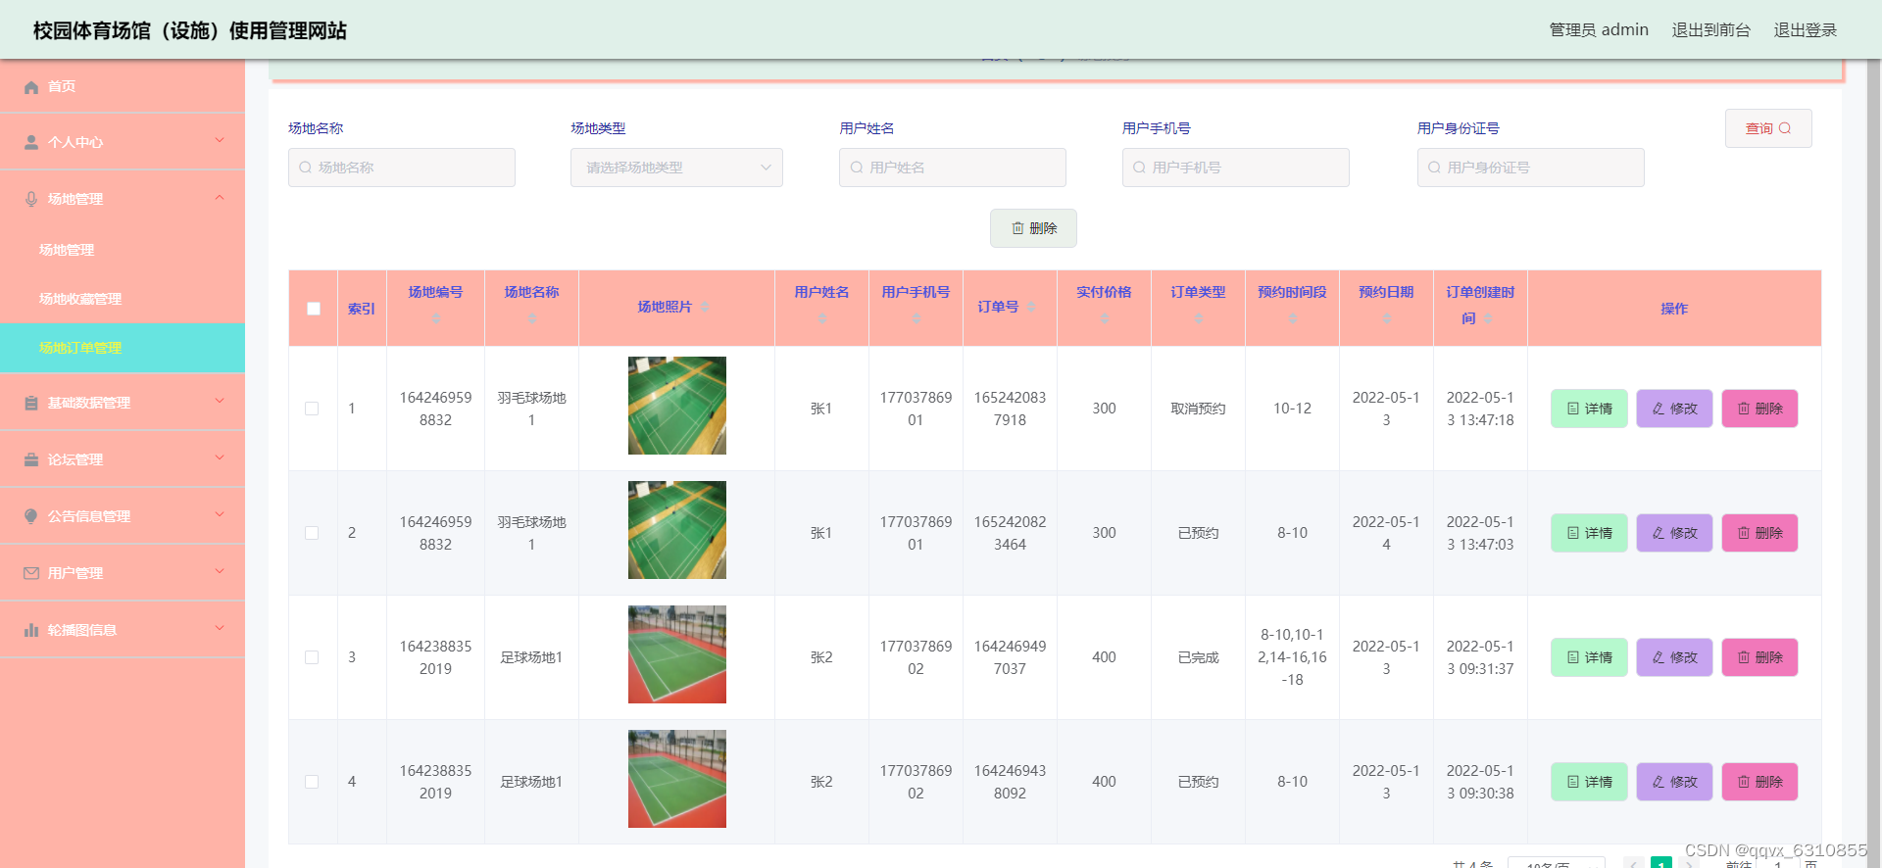Sort by 场地照片 column arrows
This screenshot has width=1882, height=868.
click(x=705, y=307)
